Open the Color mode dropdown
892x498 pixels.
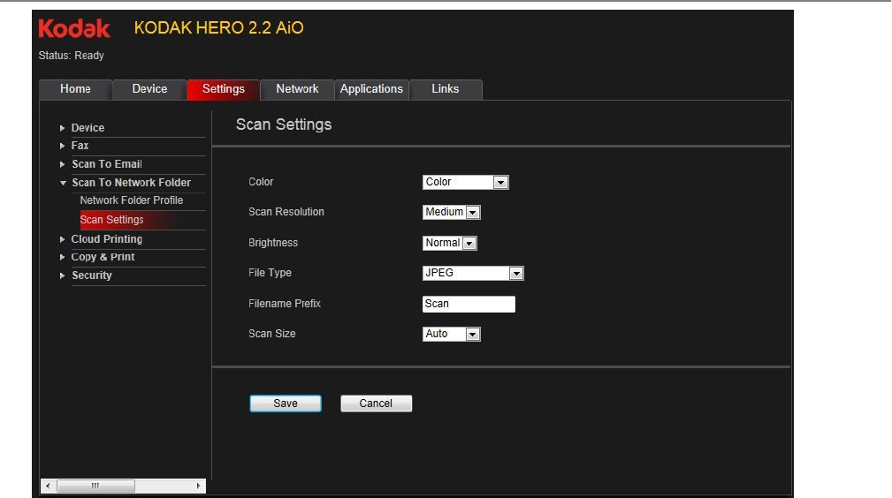click(465, 182)
